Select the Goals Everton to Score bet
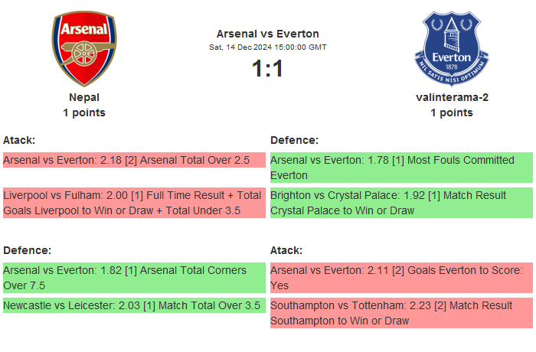 [x=400, y=278]
